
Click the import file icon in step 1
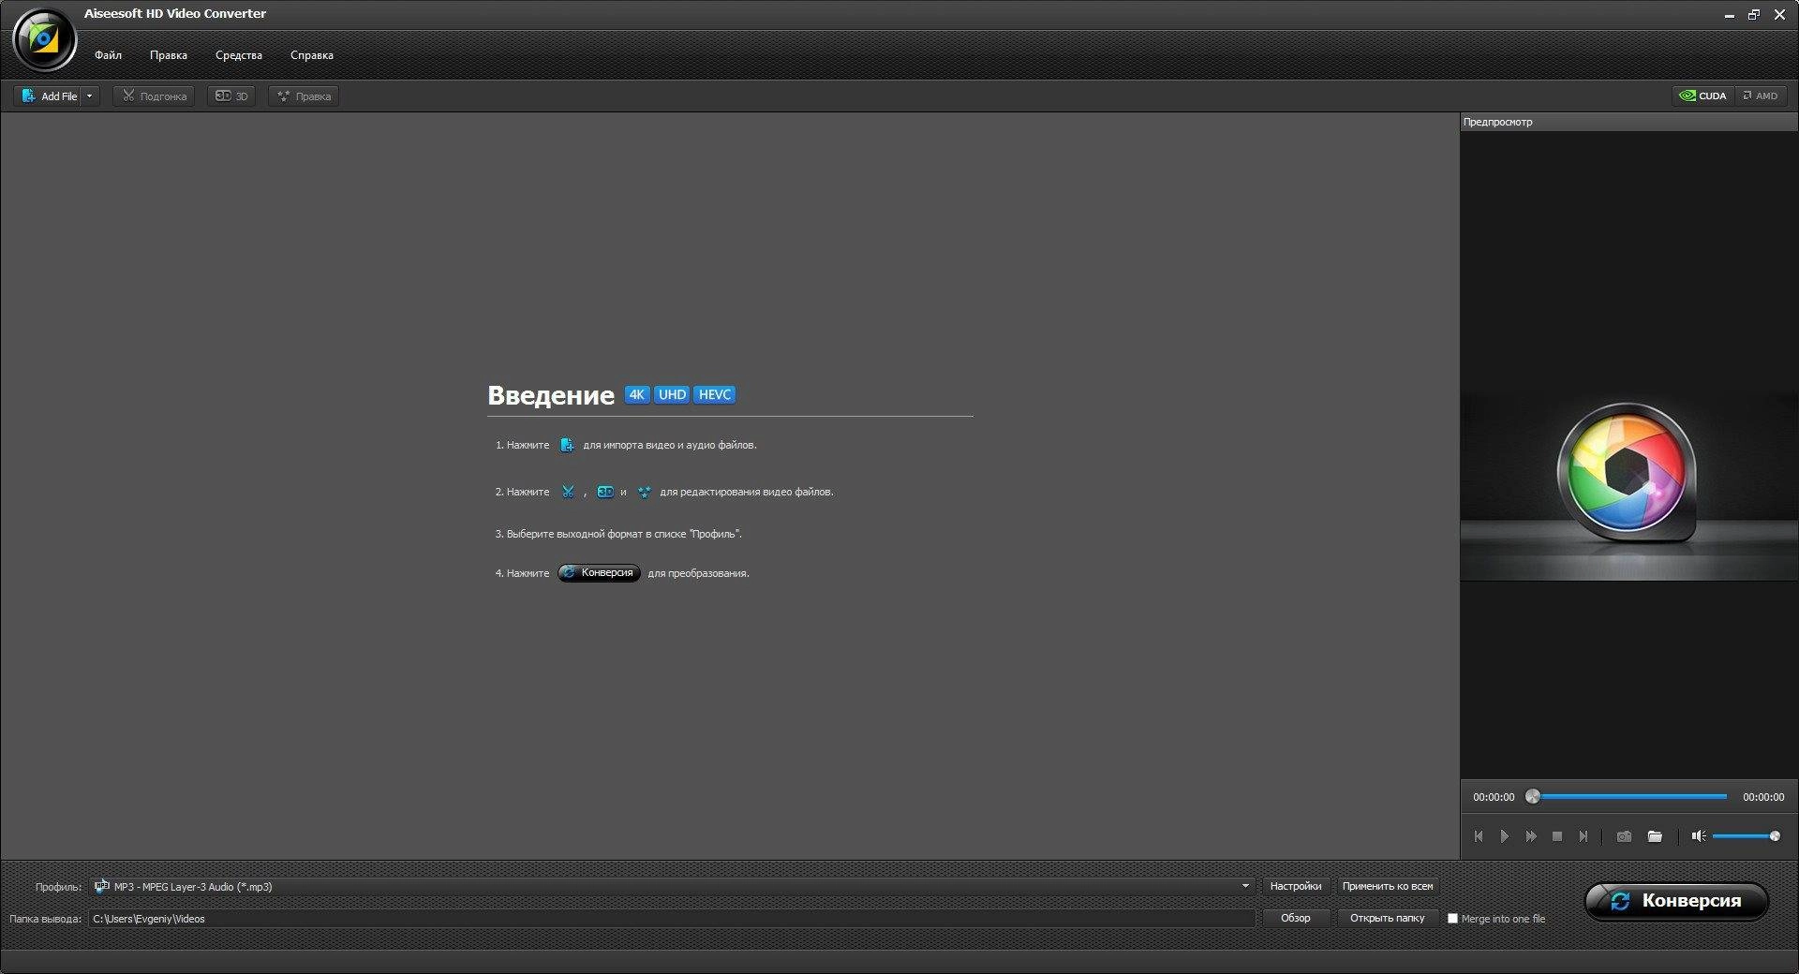coord(567,445)
